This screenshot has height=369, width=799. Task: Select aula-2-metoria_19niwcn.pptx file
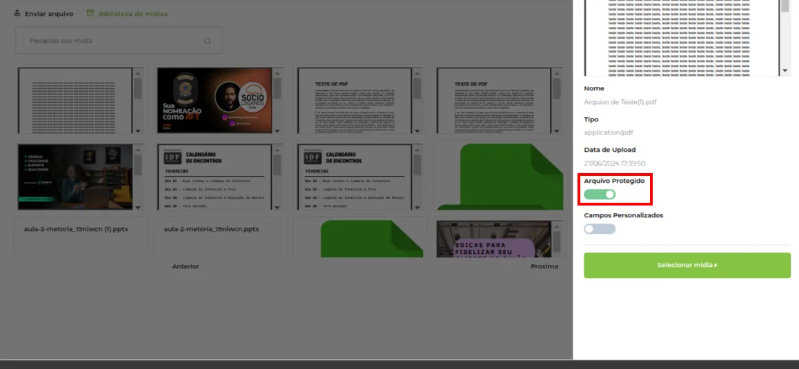pyautogui.click(x=211, y=230)
